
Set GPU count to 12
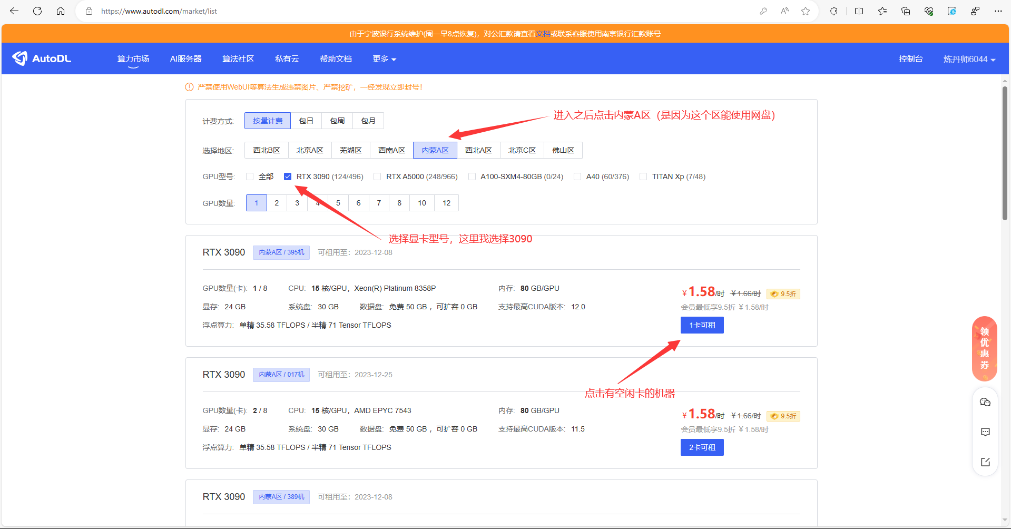pyautogui.click(x=447, y=203)
